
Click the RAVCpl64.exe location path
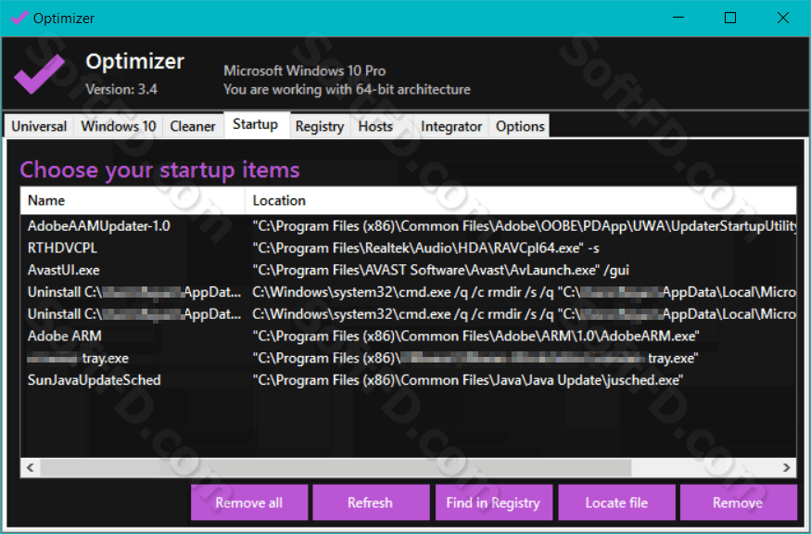(x=425, y=248)
